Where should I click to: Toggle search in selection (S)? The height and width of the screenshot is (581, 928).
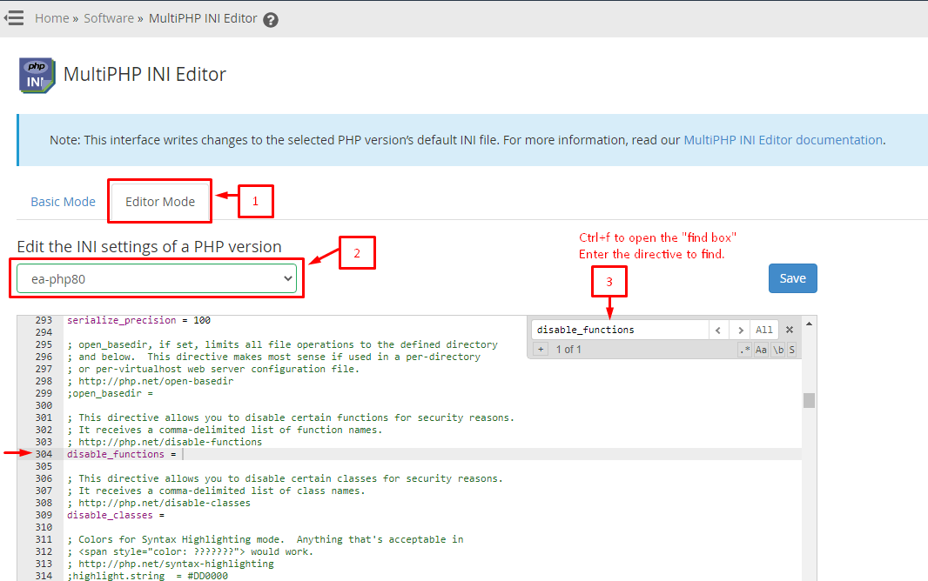tap(792, 350)
